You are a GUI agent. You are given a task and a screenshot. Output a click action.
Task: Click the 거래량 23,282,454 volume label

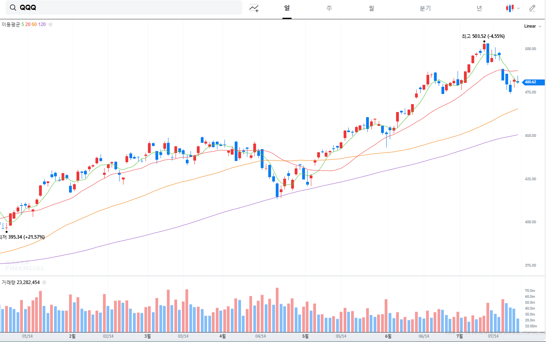(x=21, y=282)
